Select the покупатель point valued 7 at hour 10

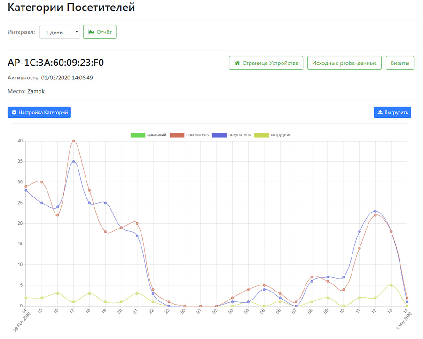[x=344, y=277]
